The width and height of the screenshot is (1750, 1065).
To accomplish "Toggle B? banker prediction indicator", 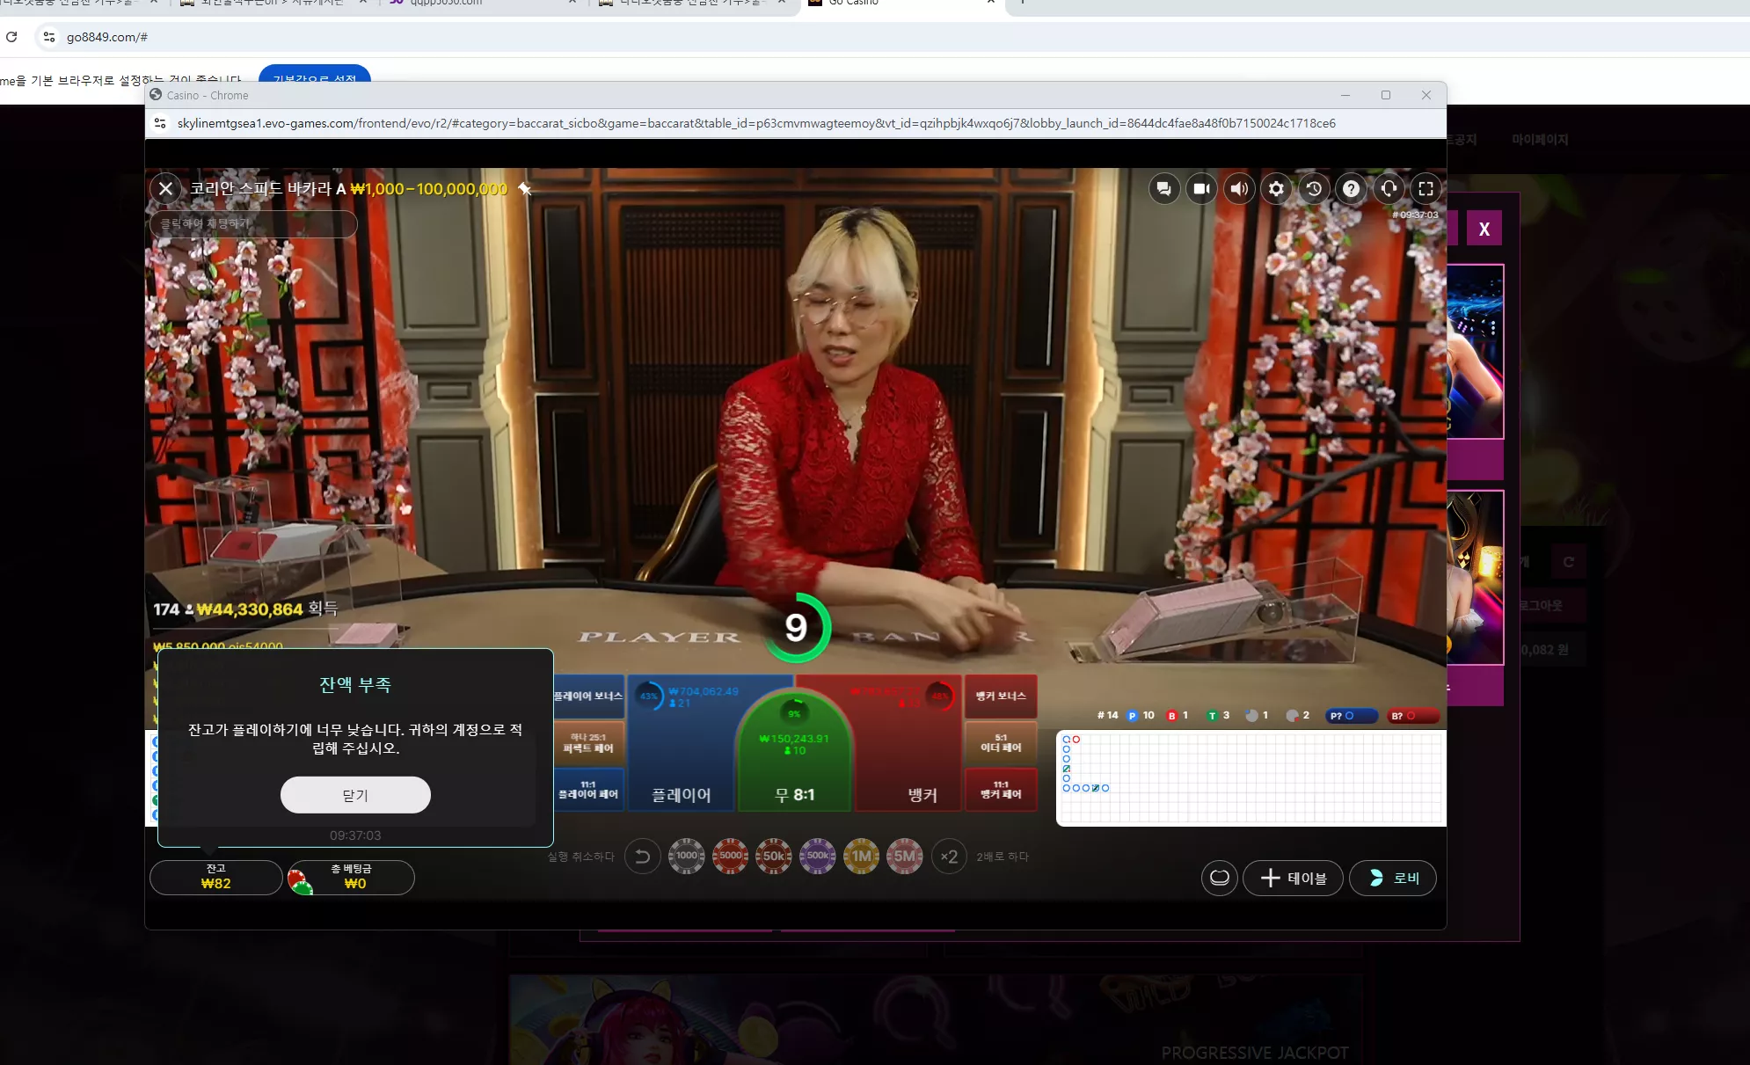I will [x=1412, y=716].
